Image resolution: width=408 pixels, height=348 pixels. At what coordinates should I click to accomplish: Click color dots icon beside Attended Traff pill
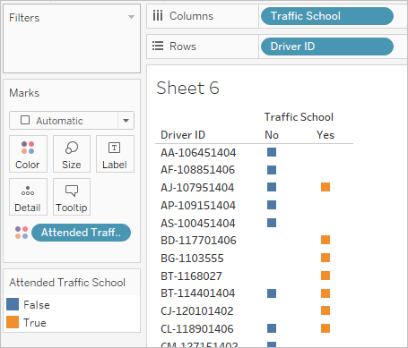coord(22,233)
